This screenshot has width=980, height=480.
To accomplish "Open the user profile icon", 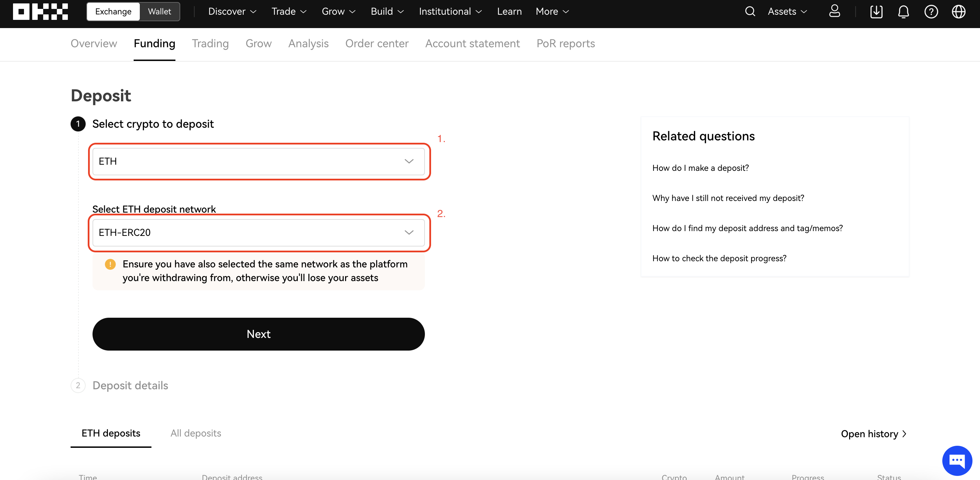I will [x=834, y=11].
